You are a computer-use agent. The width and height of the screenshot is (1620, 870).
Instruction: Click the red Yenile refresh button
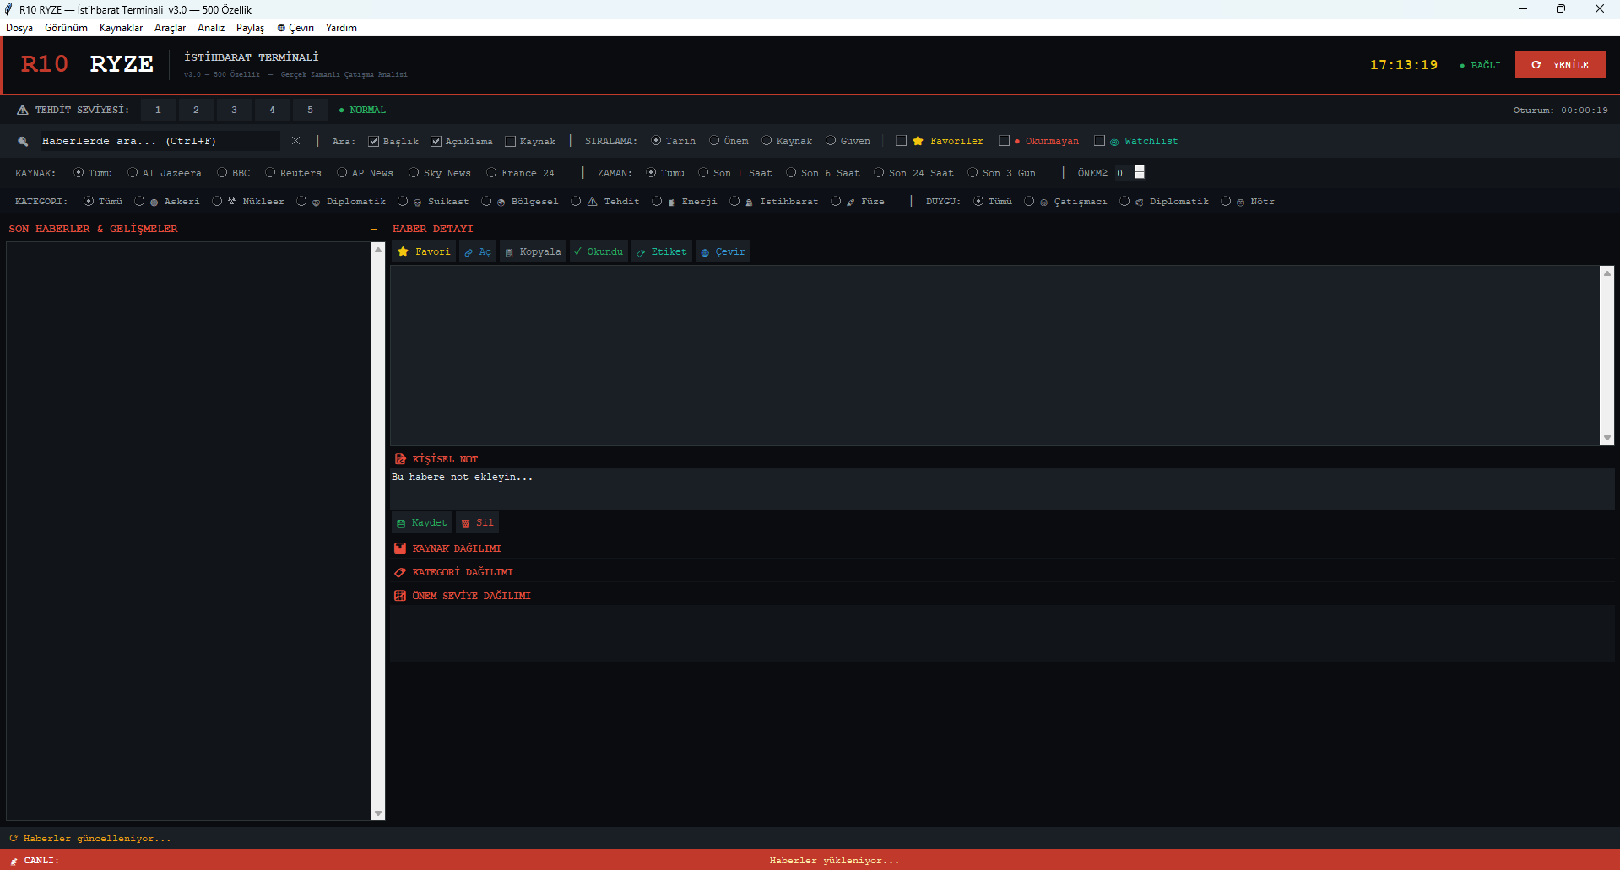pyautogui.click(x=1559, y=65)
